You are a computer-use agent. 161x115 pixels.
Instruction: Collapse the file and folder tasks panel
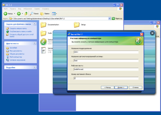(x=35, y=24)
